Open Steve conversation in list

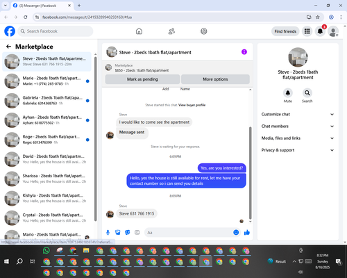(46, 62)
